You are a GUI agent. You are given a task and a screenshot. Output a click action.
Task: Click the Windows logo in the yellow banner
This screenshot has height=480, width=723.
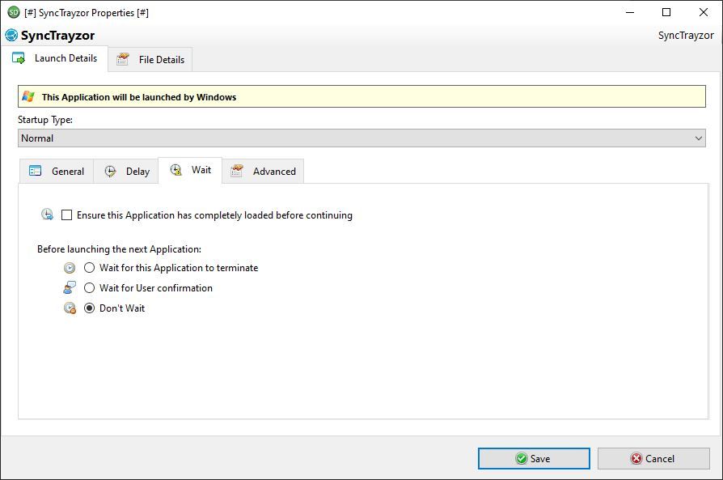coord(27,96)
